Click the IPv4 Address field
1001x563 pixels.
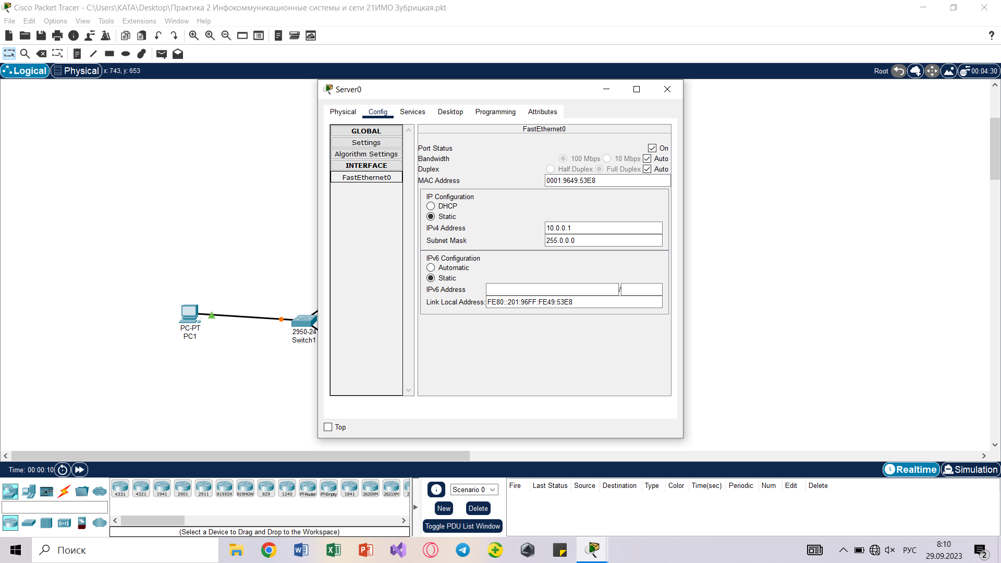click(x=603, y=228)
